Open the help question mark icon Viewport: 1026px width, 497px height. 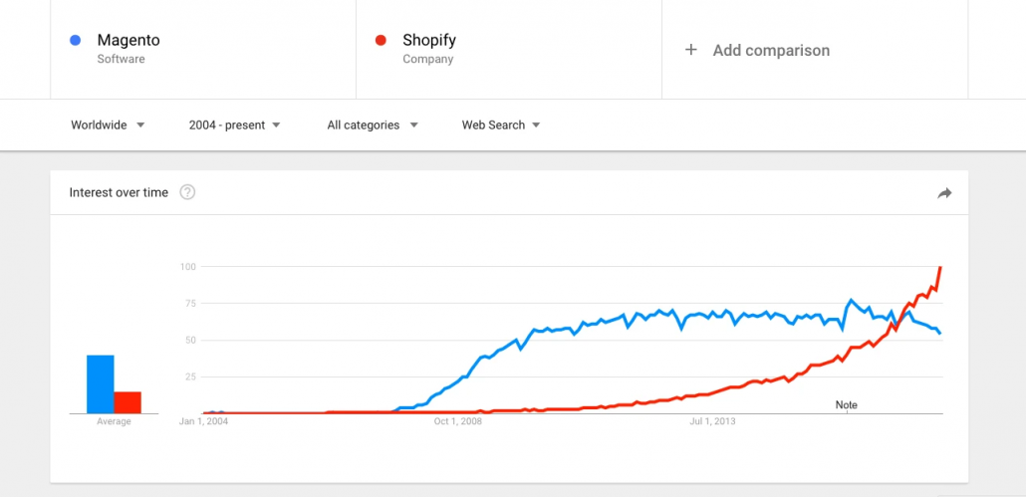tap(187, 192)
